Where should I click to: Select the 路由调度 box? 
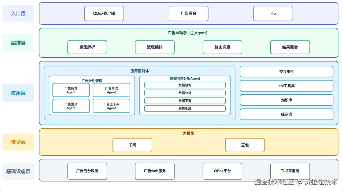(222, 47)
